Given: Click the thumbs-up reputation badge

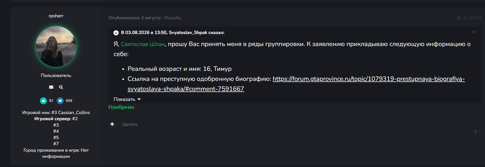Looking at the screenshot, I should click(x=43, y=101).
